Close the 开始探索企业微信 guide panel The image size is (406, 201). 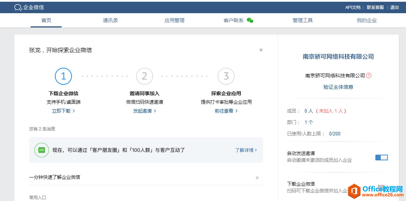coord(261,50)
